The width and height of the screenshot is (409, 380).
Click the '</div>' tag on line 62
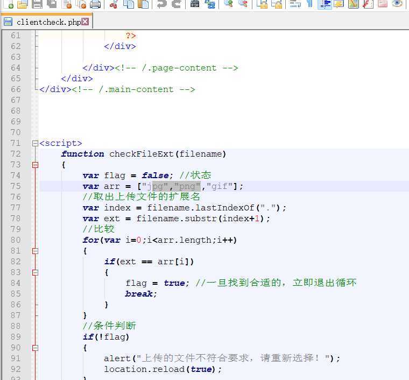click(x=119, y=46)
